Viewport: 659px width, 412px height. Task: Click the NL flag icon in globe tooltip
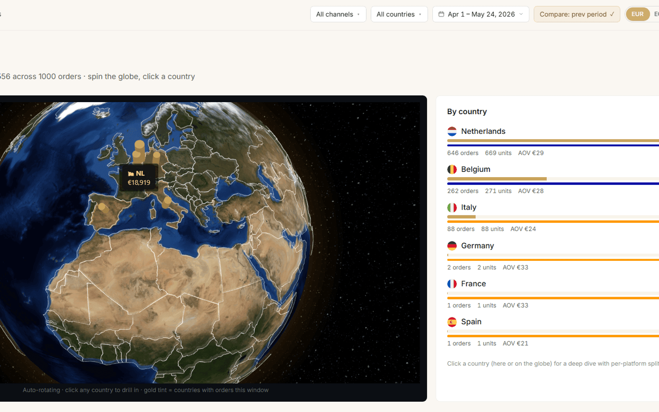click(x=131, y=174)
